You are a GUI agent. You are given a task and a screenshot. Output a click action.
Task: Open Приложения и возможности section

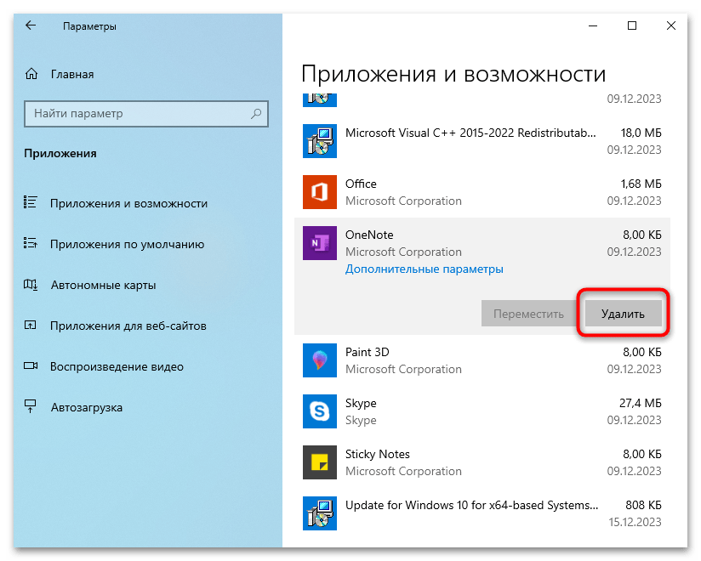coord(128,203)
